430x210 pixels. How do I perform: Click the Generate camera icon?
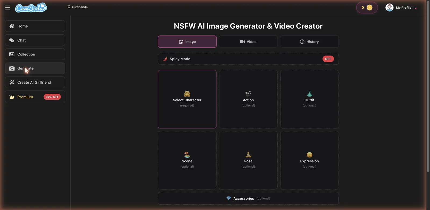pos(12,68)
